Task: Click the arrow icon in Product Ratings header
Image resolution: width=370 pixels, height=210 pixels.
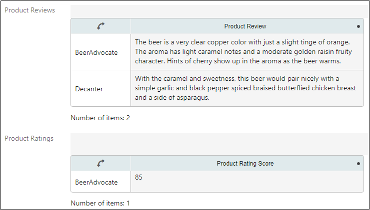Action: [100, 163]
